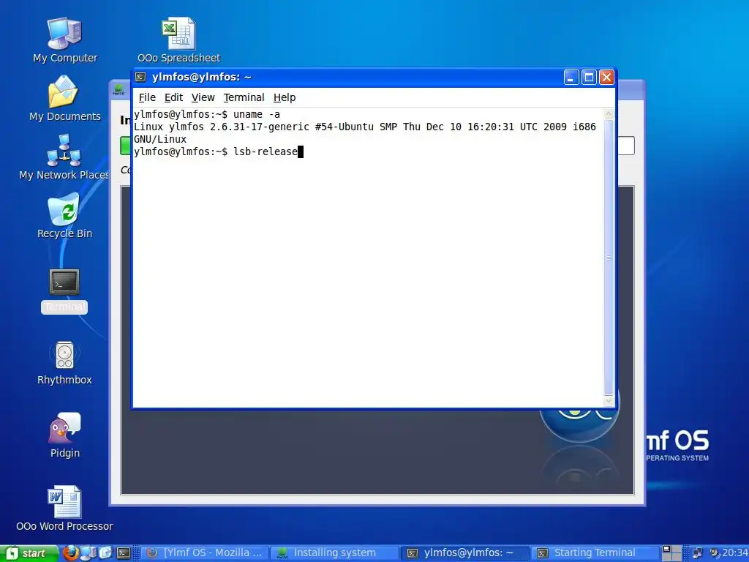Screen dimensions: 749x562
Task: Click the terminal scrollbar up arrow
Action: coord(609,113)
